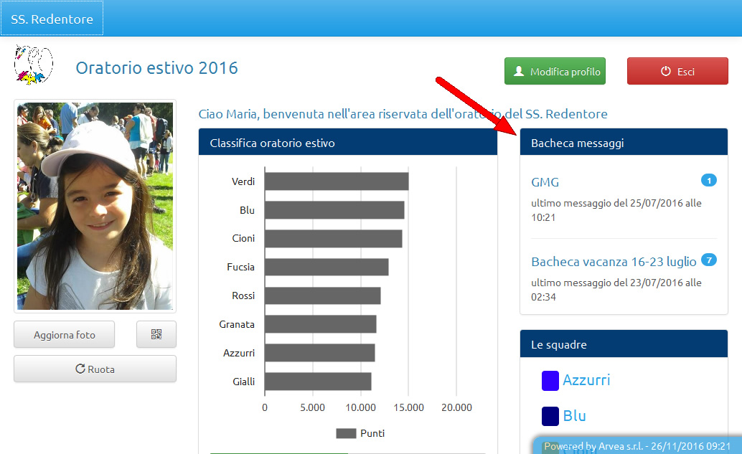Click the Gialli axis label
Image resolution: width=742 pixels, height=454 pixels.
point(244,382)
